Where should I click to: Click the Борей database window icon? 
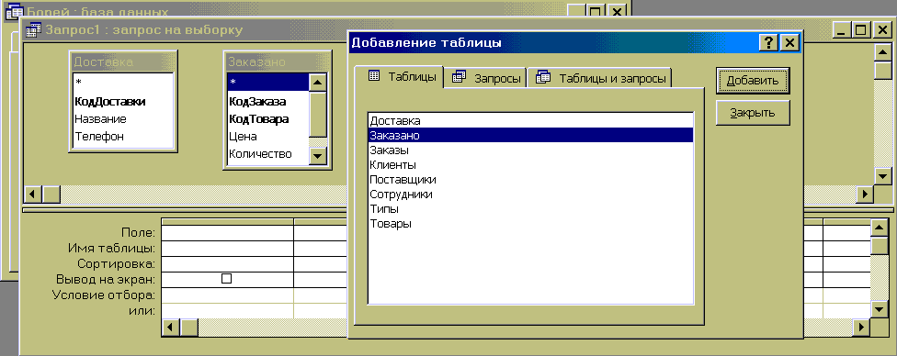14,11
